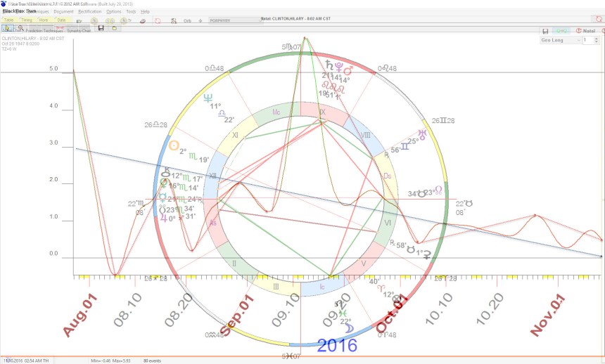Open the Timing toolbar tab
Screen dimensions: 605x364
pos(26,20)
